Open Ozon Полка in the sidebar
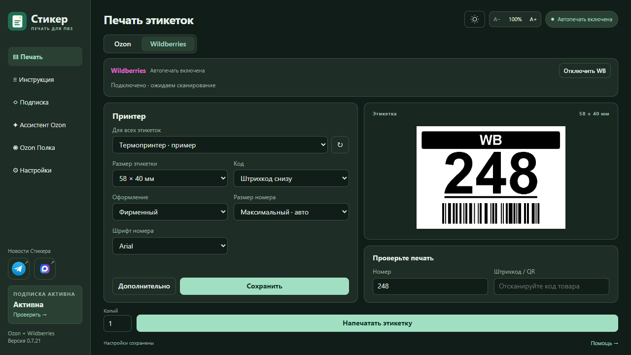The width and height of the screenshot is (631, 355). point(45,147)
